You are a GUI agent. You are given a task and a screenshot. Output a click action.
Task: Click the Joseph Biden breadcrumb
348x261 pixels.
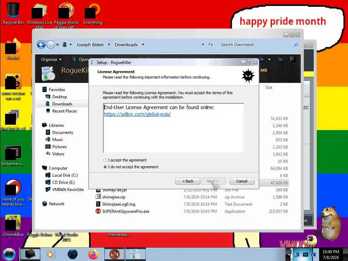90,45
